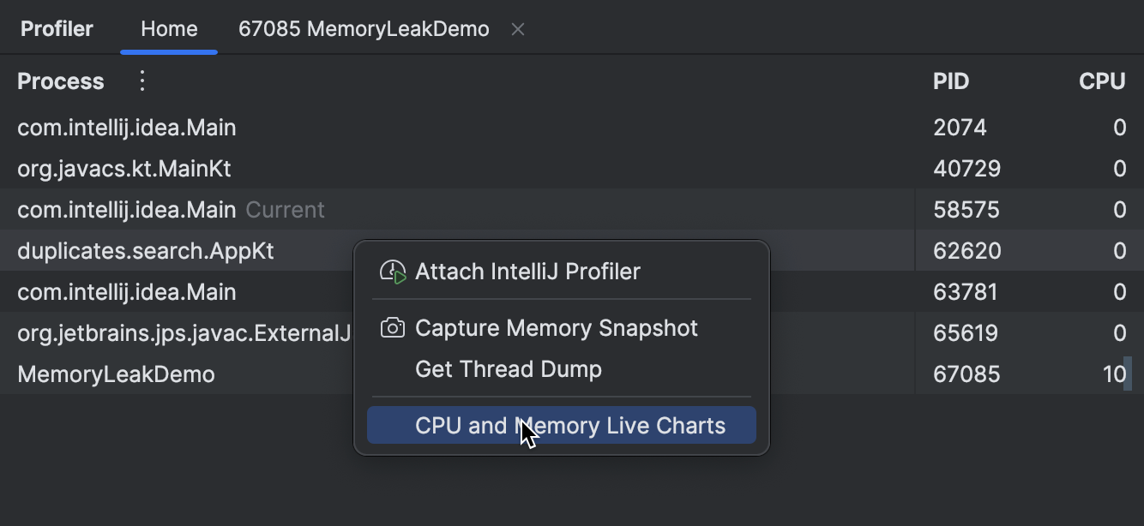Select Attach IntelliJ Profiler
This screenshot has width=1144, height=526.
(527, 272)
